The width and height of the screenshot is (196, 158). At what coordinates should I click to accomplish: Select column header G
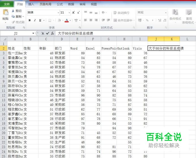[x=109, y=39]
